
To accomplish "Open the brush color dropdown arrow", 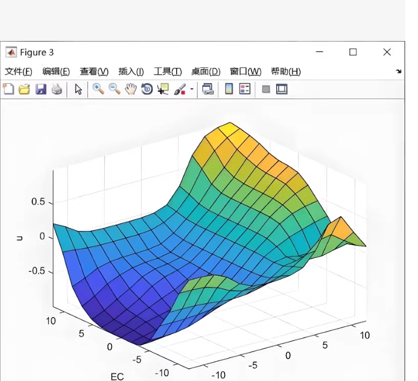I will click(192, 89).
